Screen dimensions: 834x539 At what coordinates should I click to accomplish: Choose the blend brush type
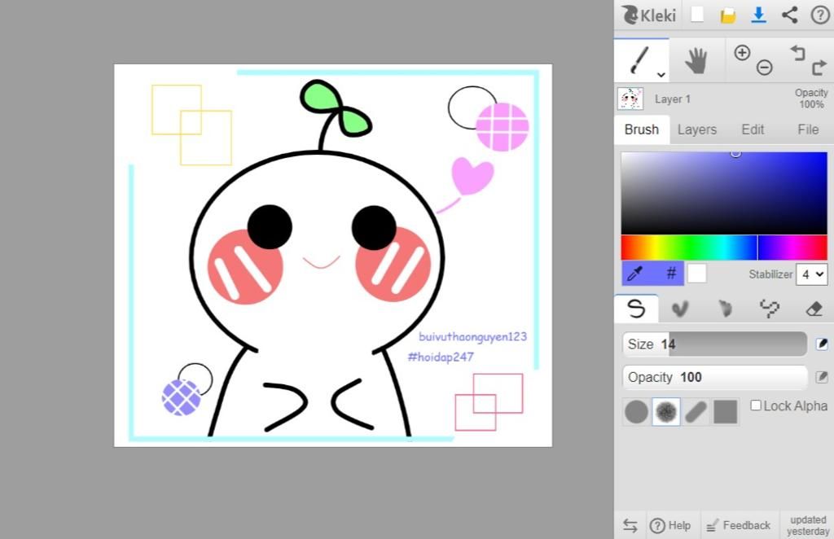(x=680, y=309)
